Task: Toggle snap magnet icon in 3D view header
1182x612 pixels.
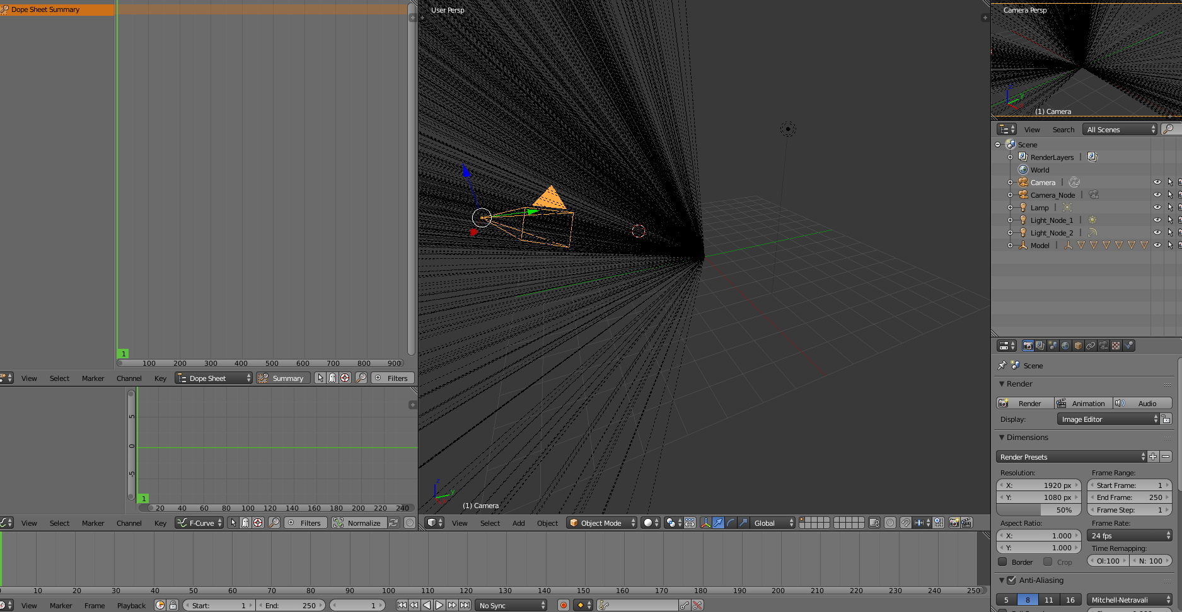Action: 906,523
